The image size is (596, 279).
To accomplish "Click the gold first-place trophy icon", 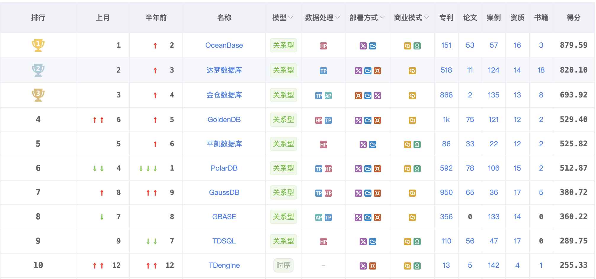I will tap(38, 45).
